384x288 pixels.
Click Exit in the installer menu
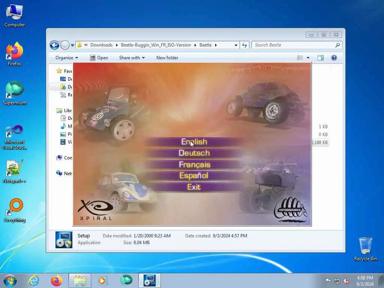194,187
